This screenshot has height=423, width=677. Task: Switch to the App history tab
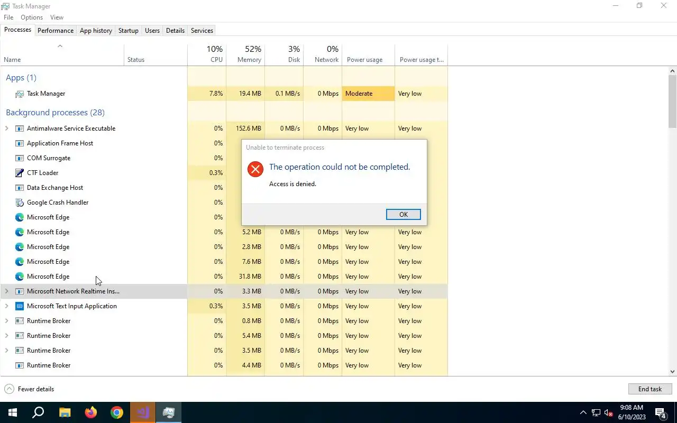[x=96, y=31]
